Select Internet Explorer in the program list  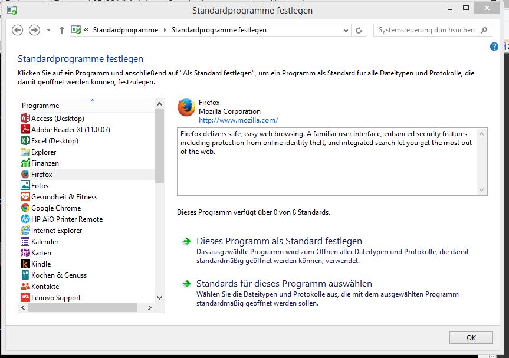tap(87, 231)
